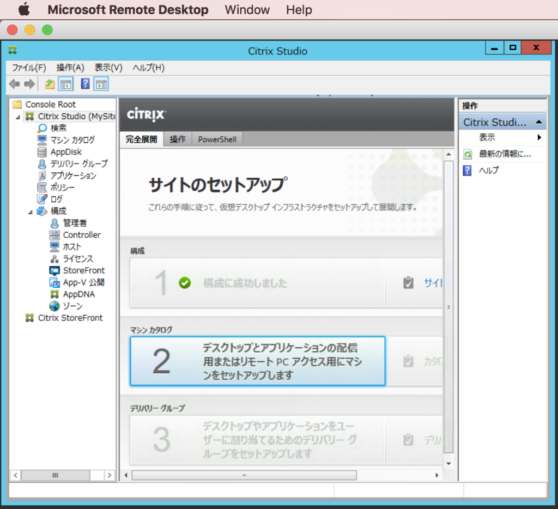Open the ヘルプ(H) menu
The height and width of the screenshot is (509, 558).
point(149,68)
